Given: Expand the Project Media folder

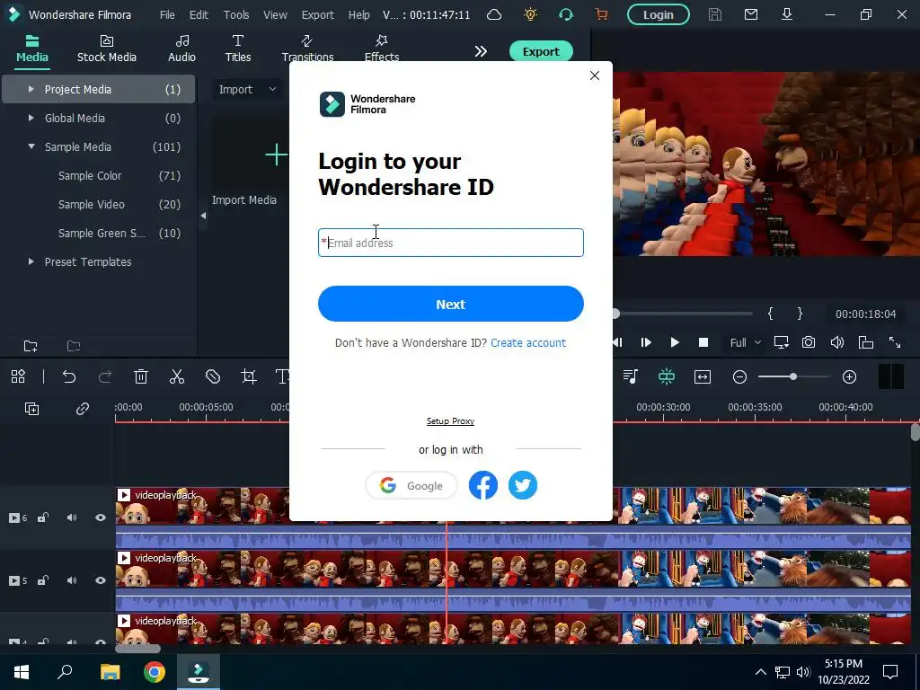Looking at the screenshot, I should pyautogui.click(x=31, y=89).
